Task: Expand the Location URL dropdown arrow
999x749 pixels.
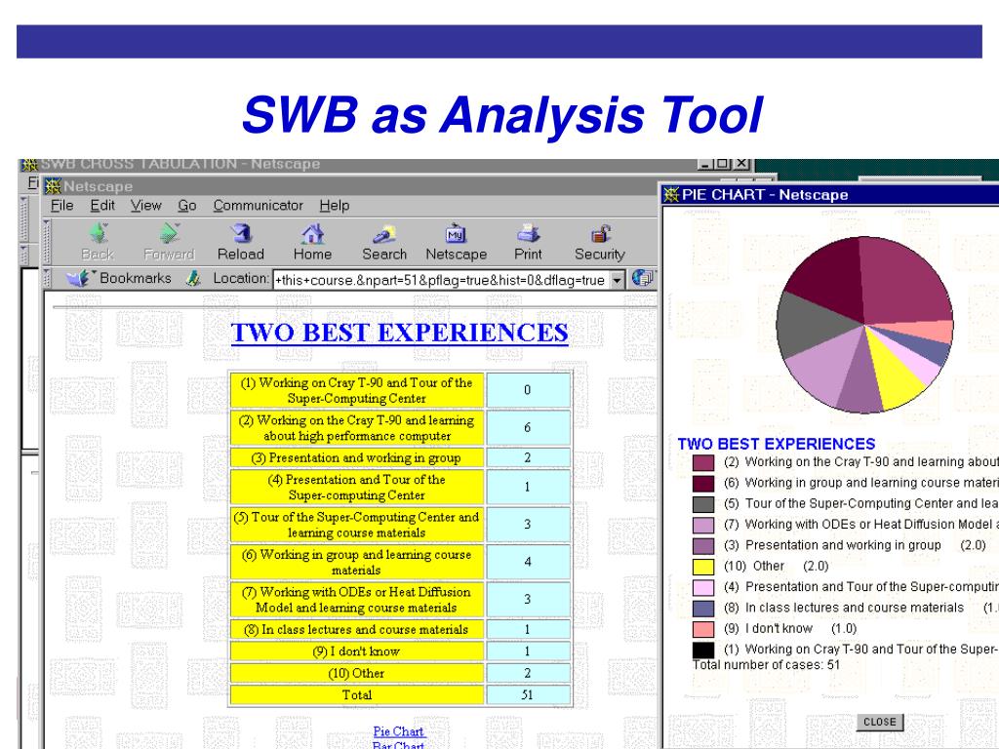Action: pyautogui.click(x=617, y=280)
